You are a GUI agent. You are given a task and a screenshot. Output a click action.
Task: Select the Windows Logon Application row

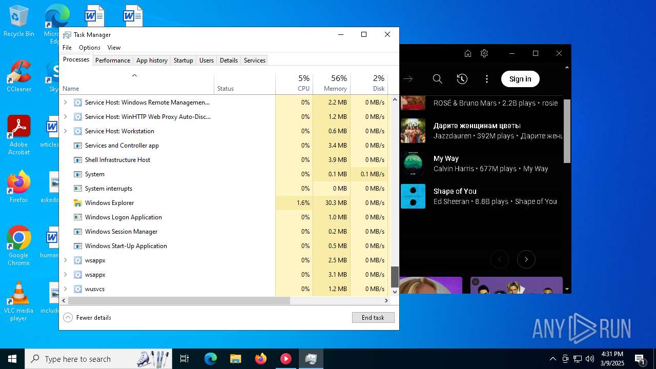[x=224, y=217]
